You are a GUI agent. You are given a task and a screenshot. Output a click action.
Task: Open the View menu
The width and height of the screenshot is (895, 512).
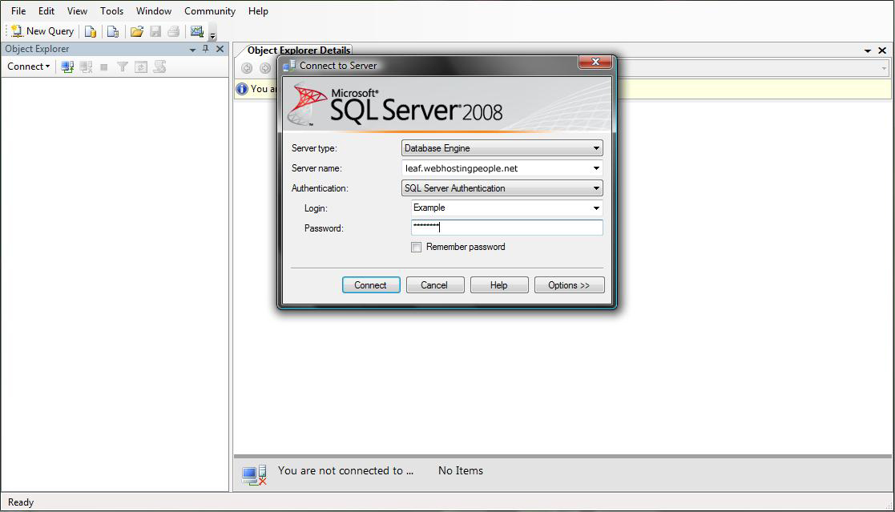77,11
